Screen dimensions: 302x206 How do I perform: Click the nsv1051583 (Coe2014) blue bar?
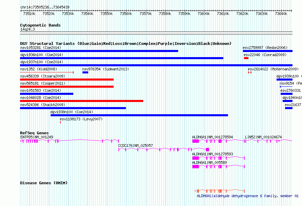(46, 94)
